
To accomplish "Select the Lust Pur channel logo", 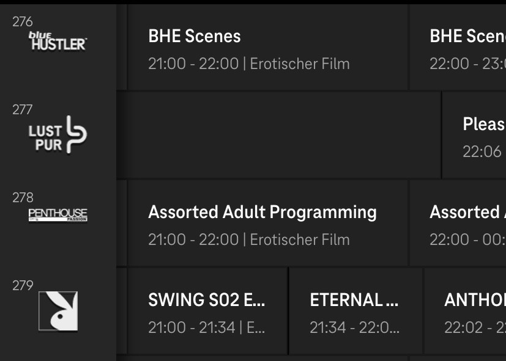I will point(58,135).
